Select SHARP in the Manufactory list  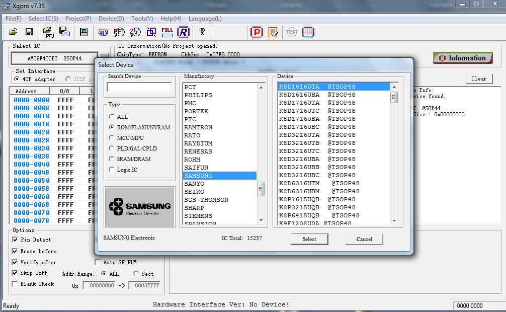click(220, 208)
